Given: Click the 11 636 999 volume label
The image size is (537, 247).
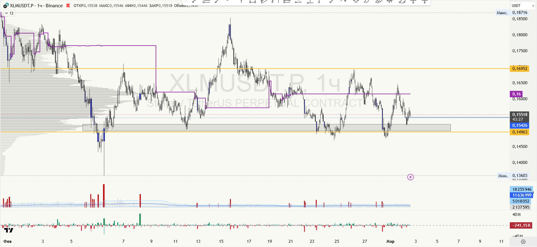Looking at the screenshot, I should click(x=522, y=195).
